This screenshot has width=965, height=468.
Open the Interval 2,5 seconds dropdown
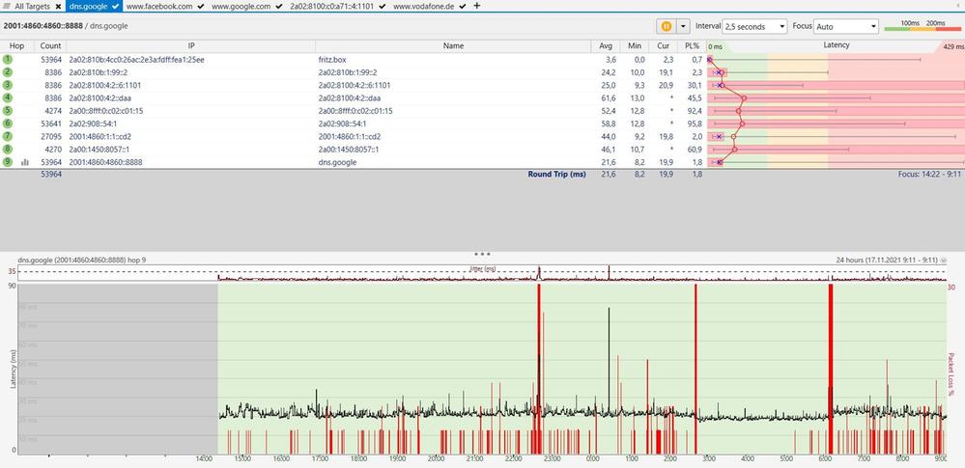[x=755, y=26]
